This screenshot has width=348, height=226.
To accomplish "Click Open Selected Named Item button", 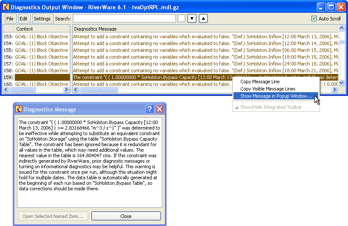I will coord(53,216).
